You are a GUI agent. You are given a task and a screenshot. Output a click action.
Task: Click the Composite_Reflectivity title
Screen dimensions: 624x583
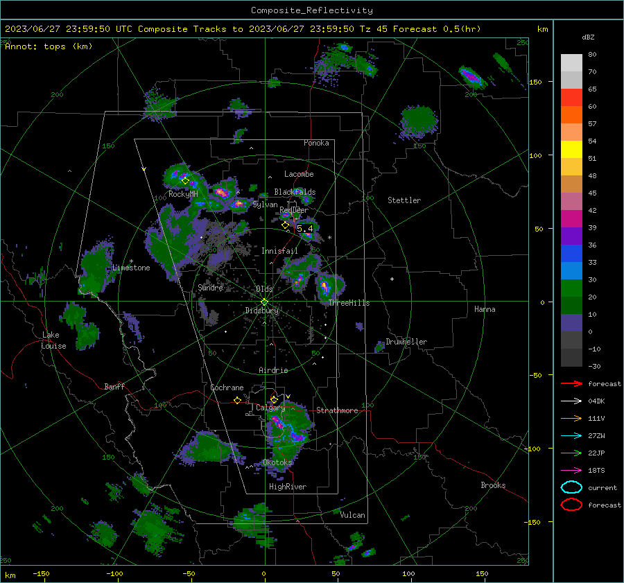[312, 10]
